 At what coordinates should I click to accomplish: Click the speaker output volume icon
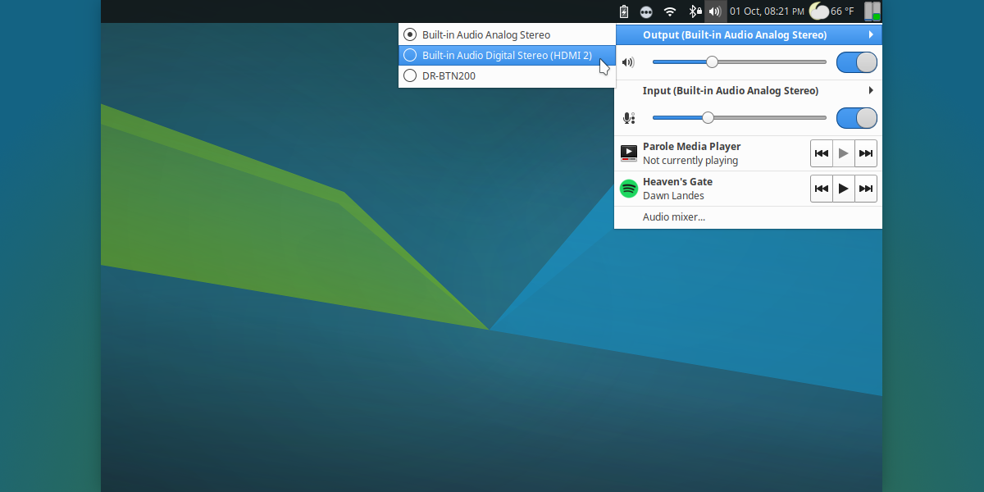point(628,61)
